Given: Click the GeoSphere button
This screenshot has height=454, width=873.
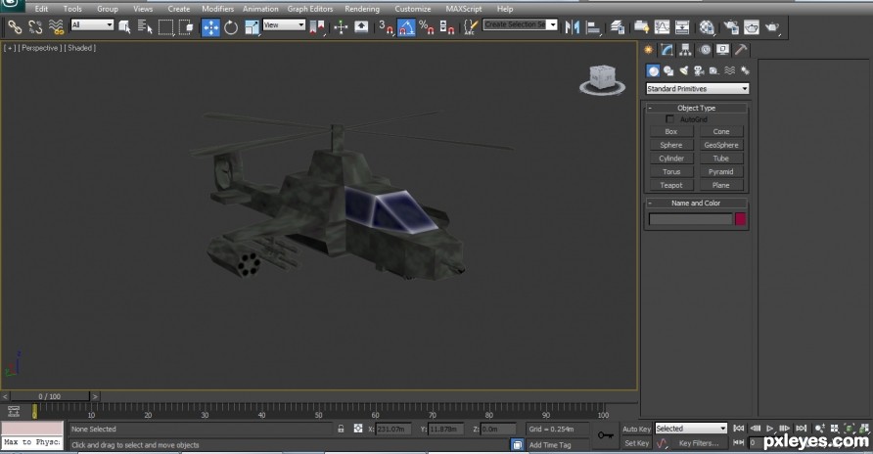Looking at the screenshot, I should pos(721,145).
